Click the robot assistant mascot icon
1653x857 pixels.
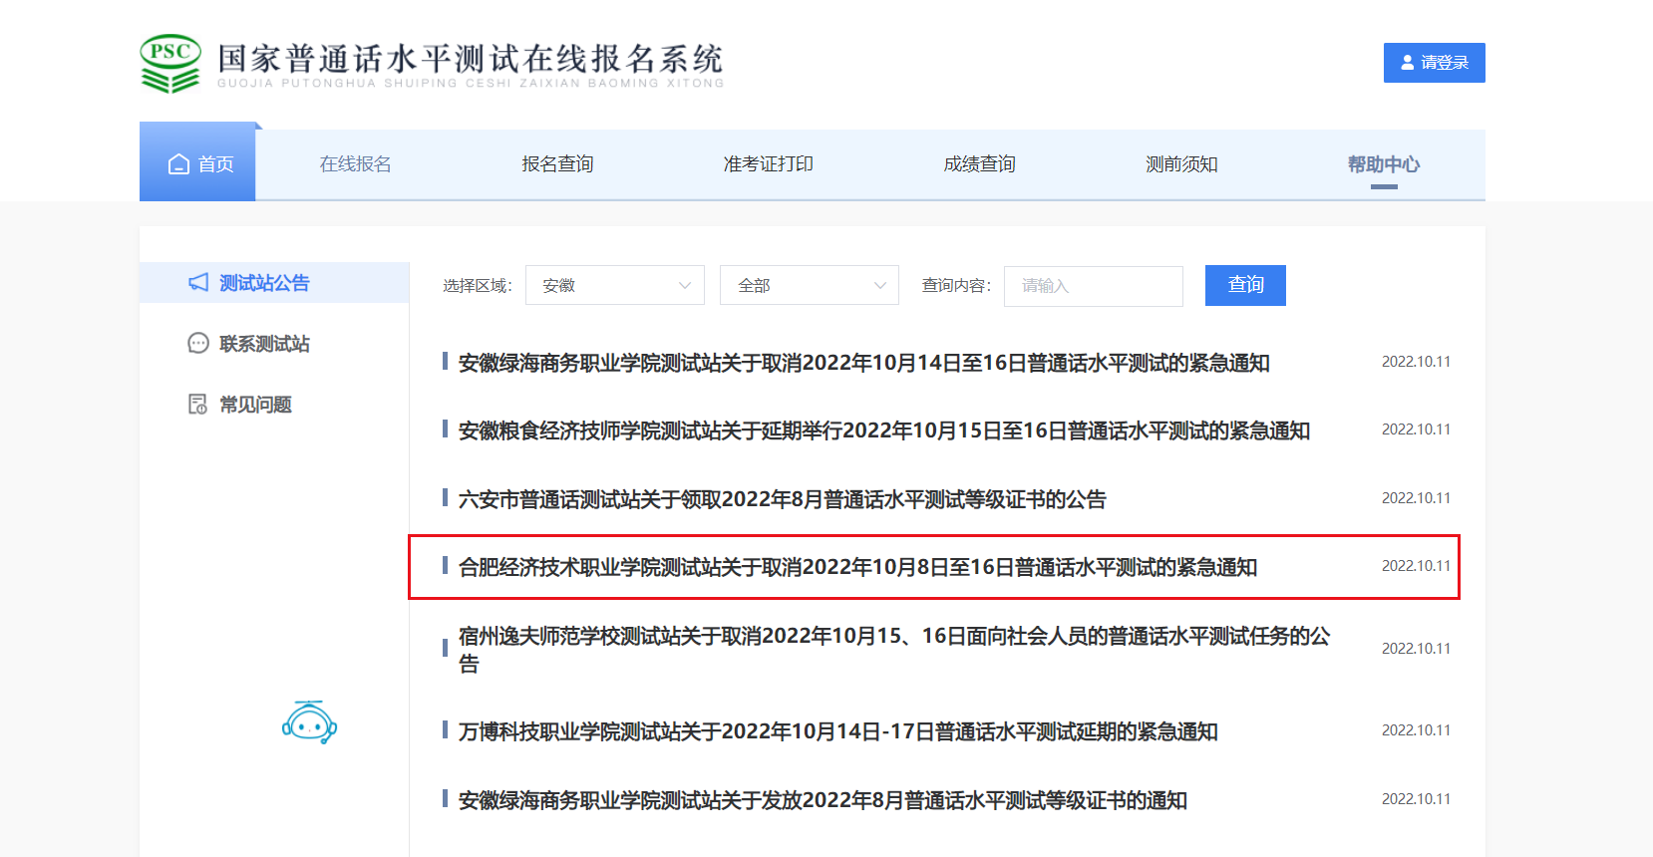(309, 722)
